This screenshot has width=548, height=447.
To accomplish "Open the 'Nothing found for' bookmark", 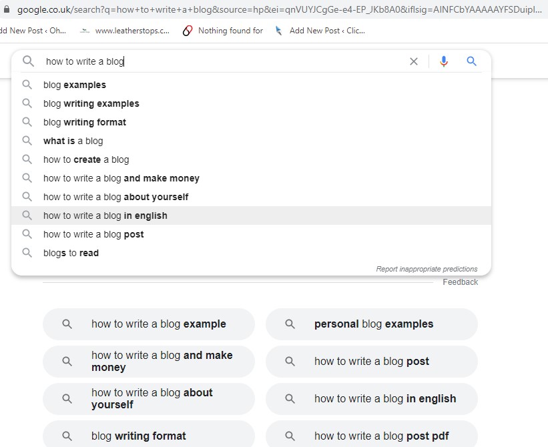I will 224,31.
